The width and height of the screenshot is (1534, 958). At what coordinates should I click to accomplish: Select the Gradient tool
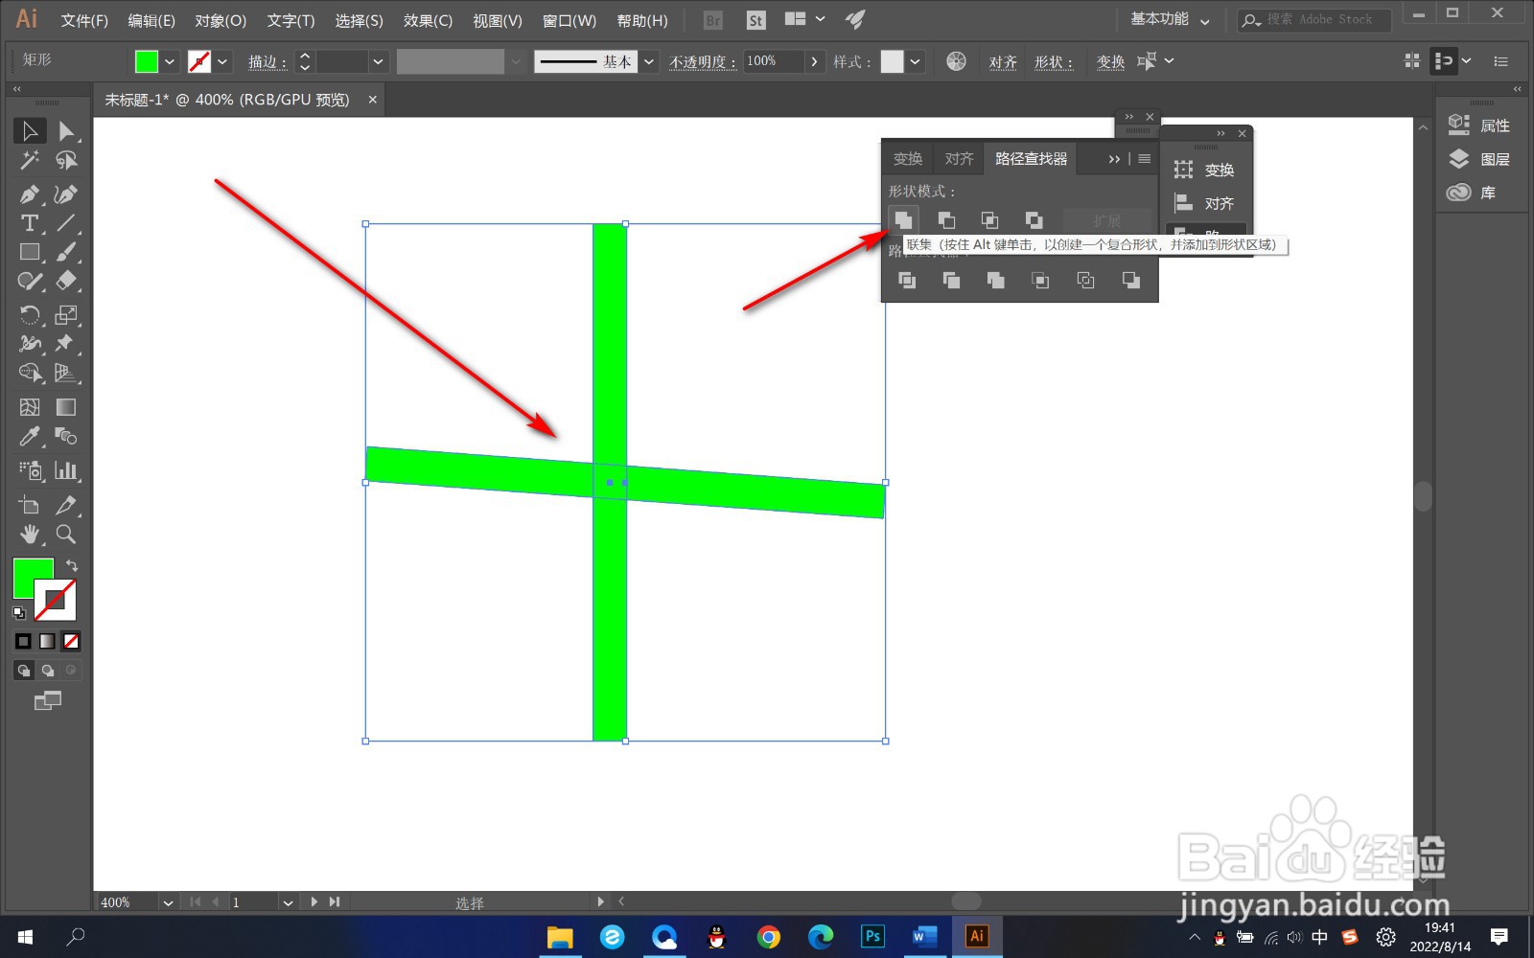(65, 407)
